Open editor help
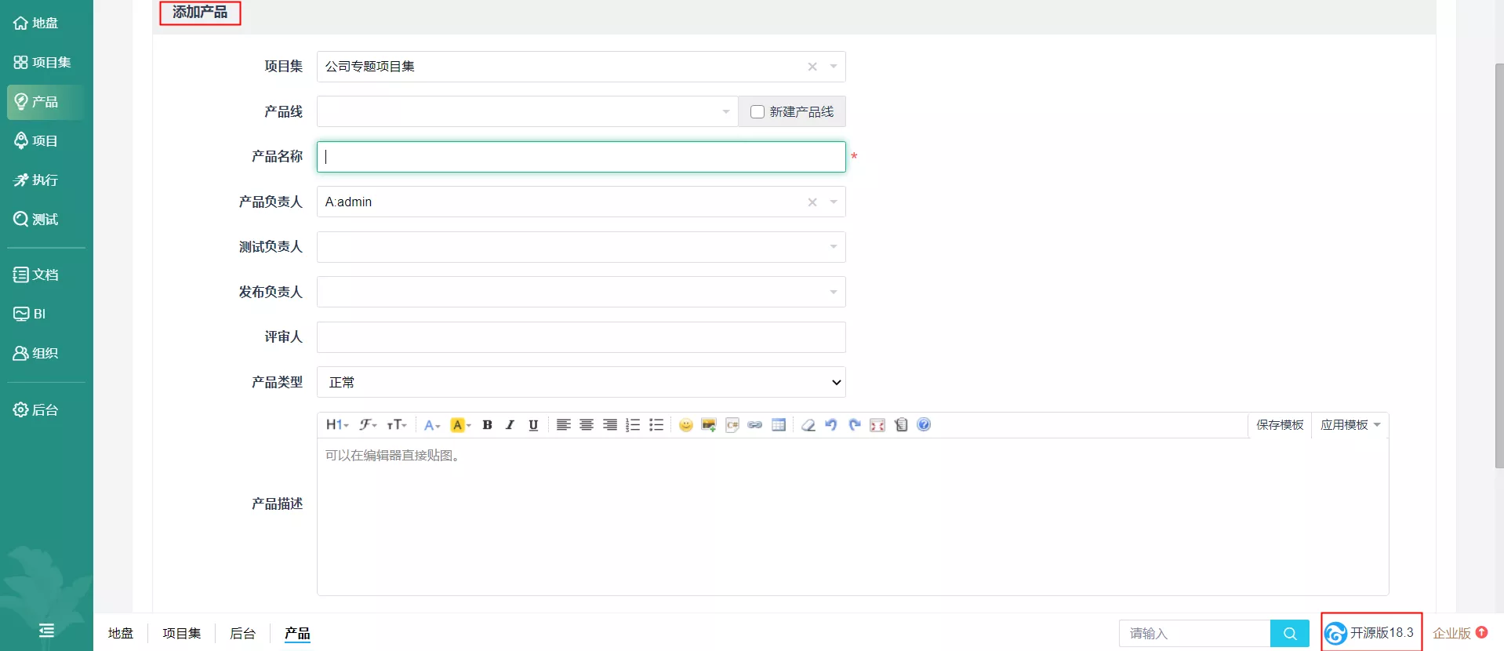 924,424
